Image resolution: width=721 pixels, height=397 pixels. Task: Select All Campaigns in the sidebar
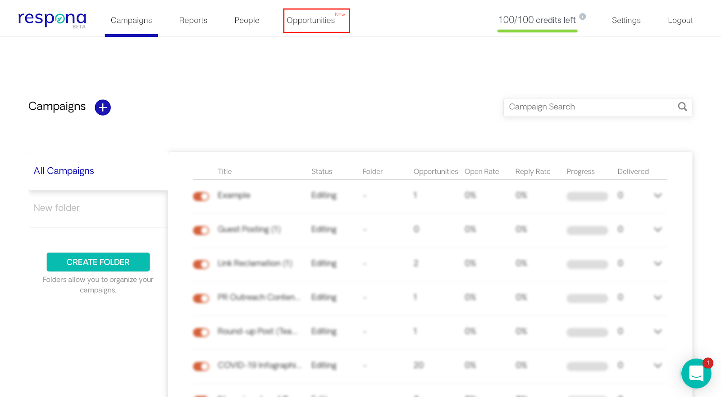[x=64, y=171]
